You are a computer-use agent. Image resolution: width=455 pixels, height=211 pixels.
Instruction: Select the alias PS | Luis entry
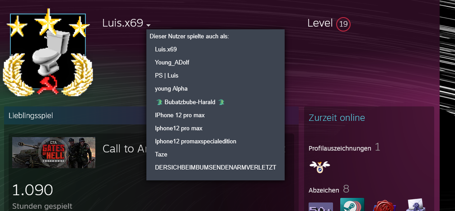(167, 76)
